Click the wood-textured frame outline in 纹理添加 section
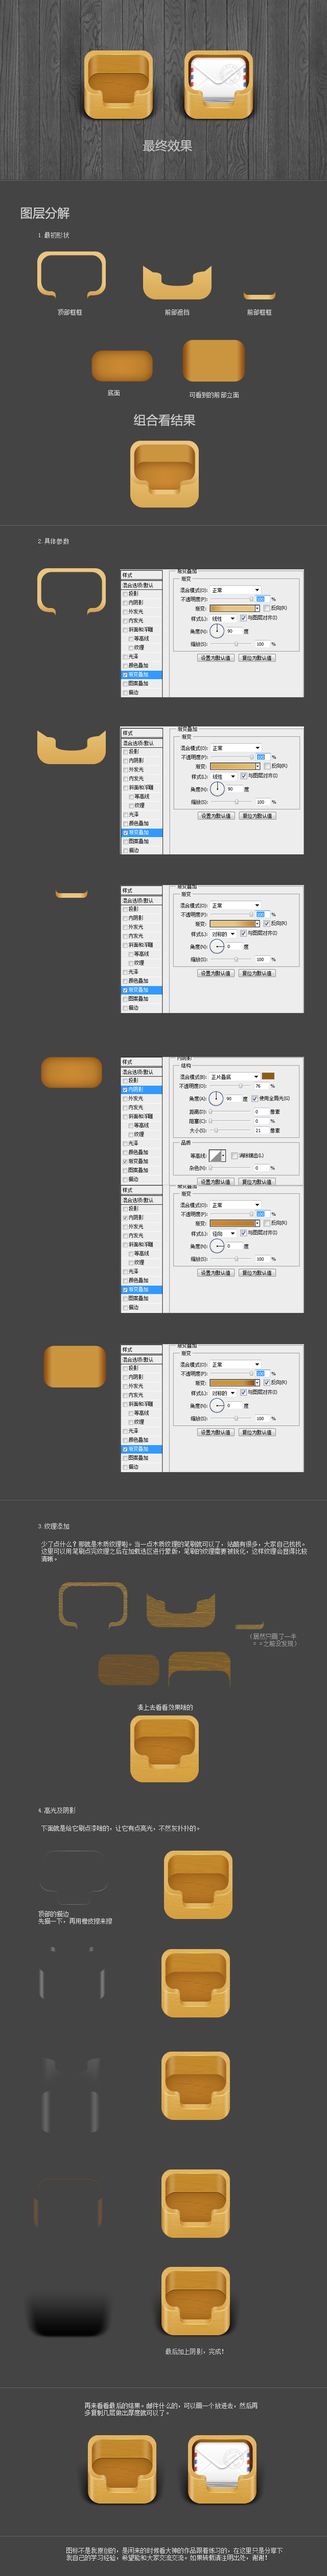 (x=94, y=1606)
